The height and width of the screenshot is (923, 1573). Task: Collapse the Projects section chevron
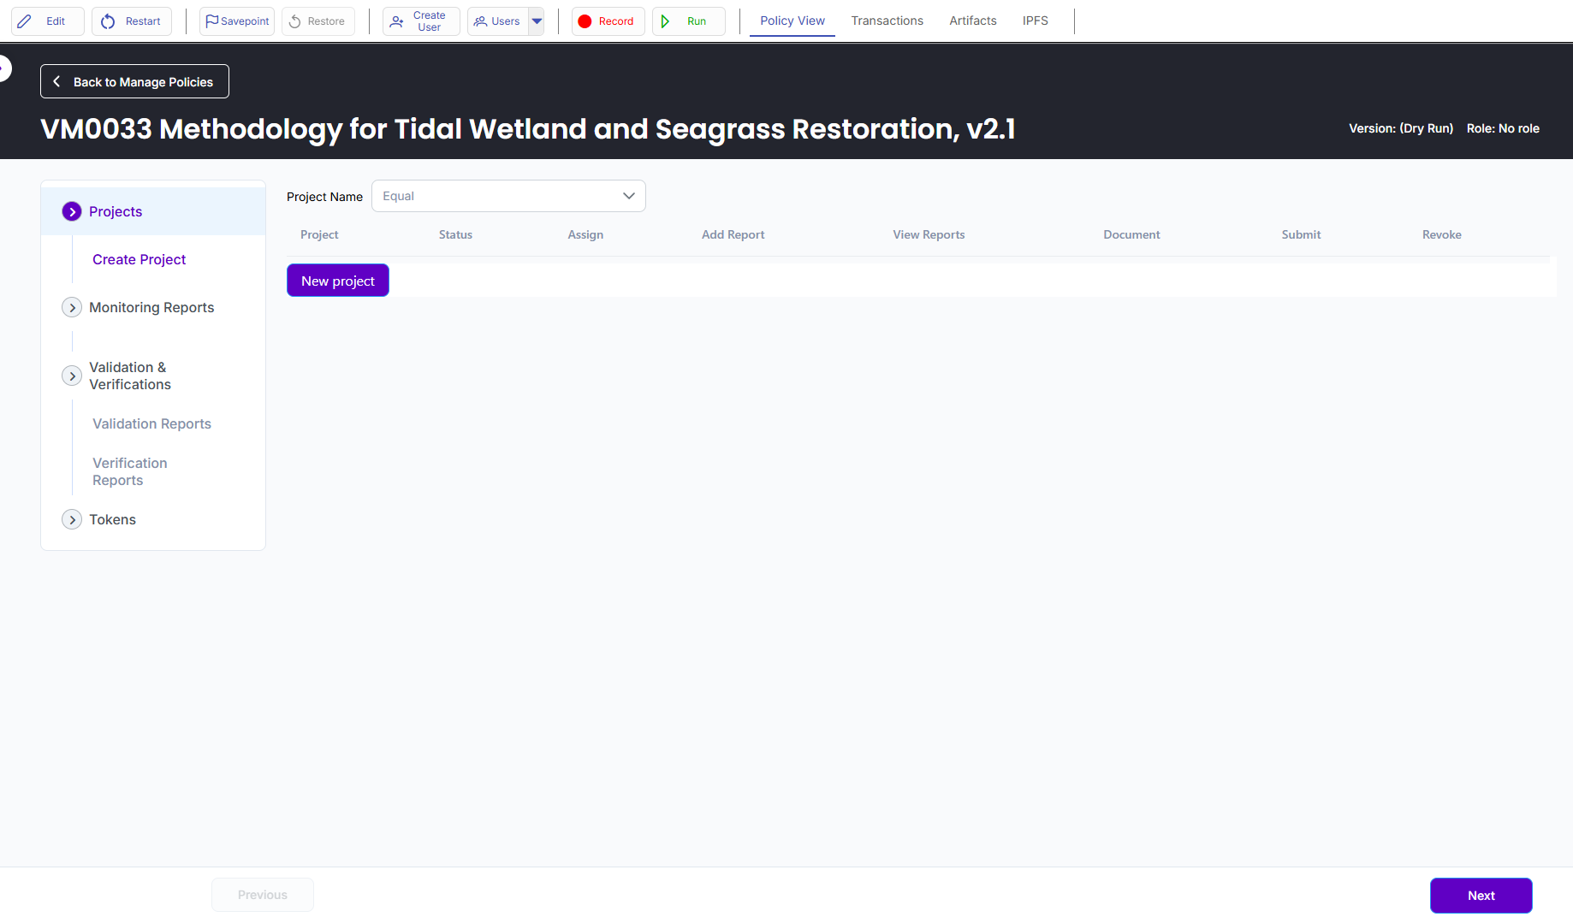point(72,211)
